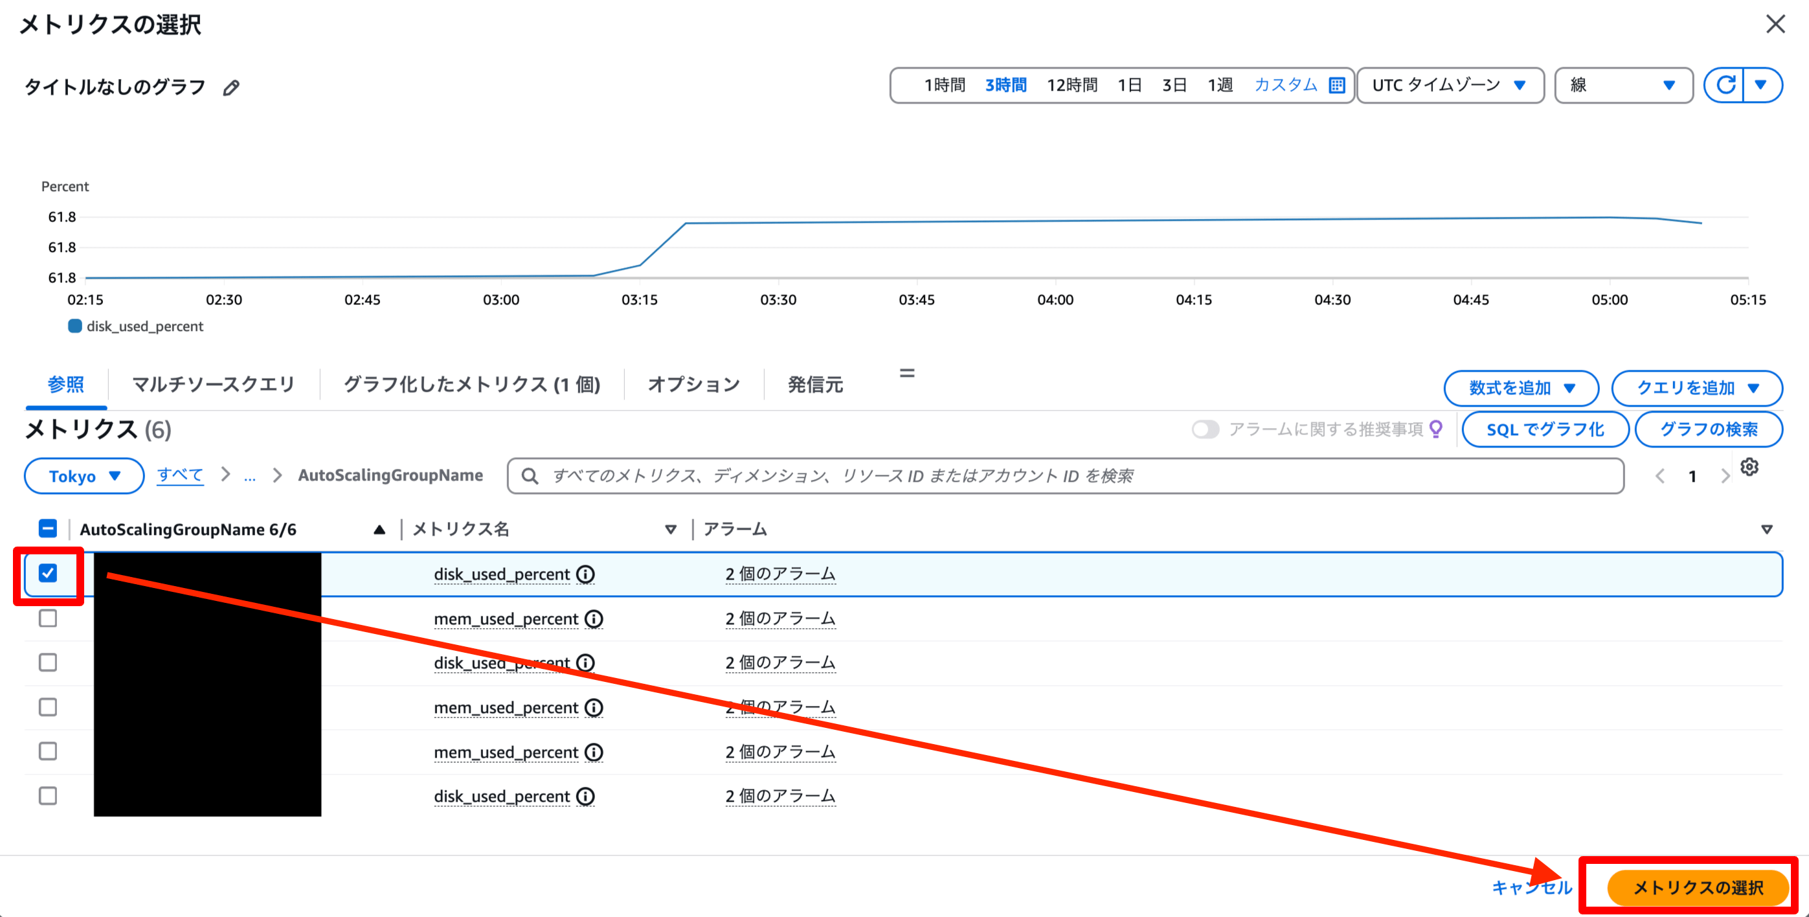Uncheck the selected disk_used_percent row checkbox
1809x917 pixels.
[x=48, y=574]
